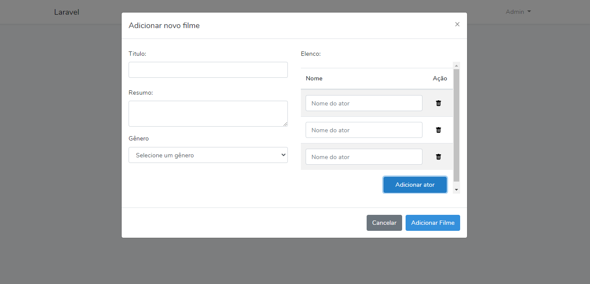Focus second Nome do ator field
Image resolution: width=590 pixels, height=284 pixels.
click(x=364, y=130)
